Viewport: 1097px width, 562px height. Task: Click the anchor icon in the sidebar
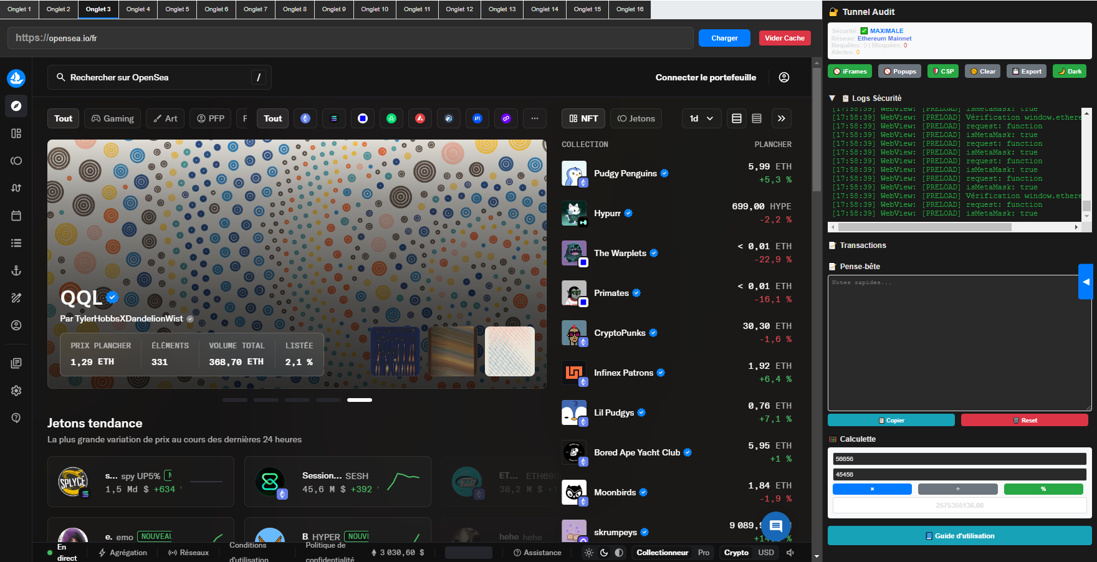coord(16,270)
